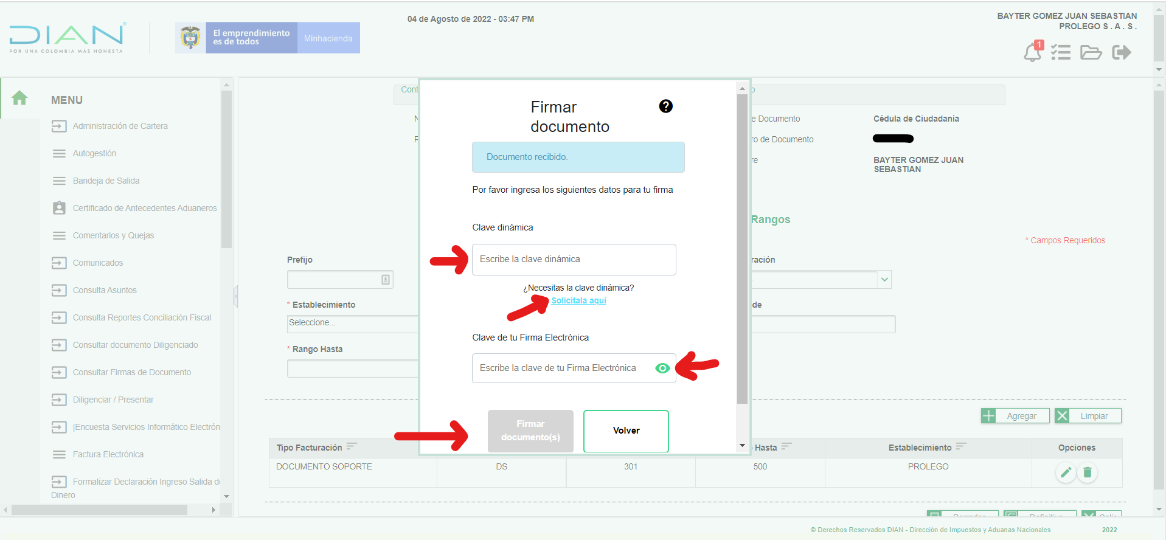Click the task checklist icon in header
The width and height of the screenshot is (1166, 540).
coord(1061,52)
